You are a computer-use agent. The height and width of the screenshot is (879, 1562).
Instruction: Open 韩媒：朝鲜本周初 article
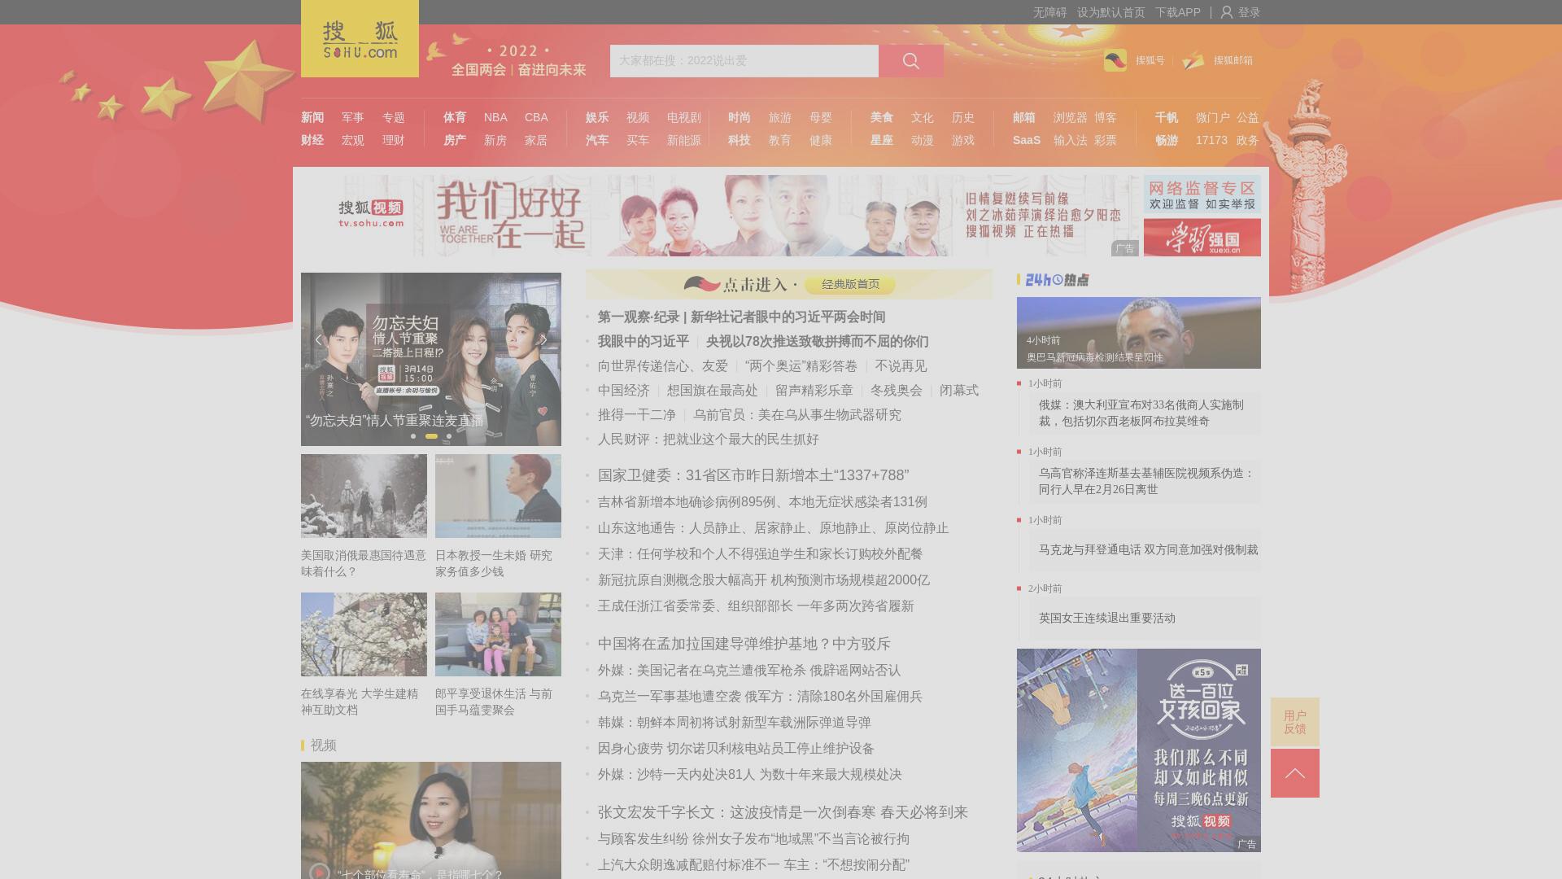pos(735,723)
